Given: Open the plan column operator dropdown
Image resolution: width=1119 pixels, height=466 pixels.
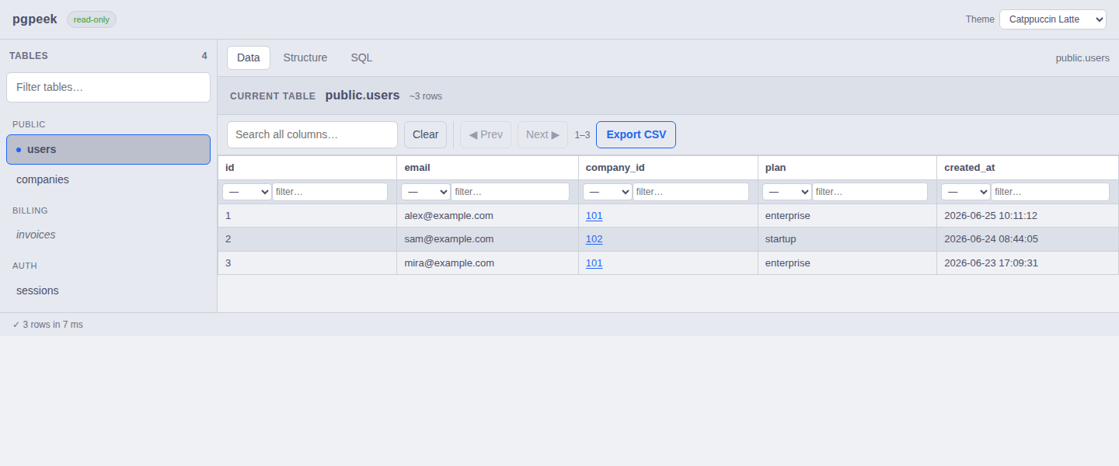Looking at the screenshot, I should coord(786,192).
